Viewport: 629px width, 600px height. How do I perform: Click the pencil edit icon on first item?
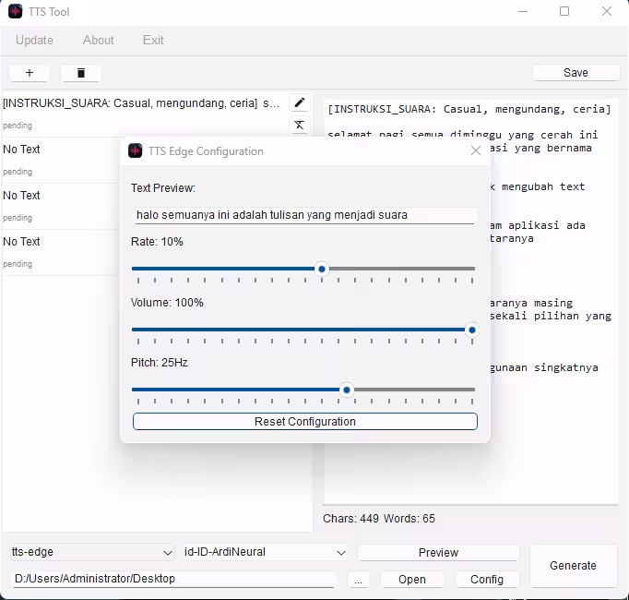tap(299, 102)
